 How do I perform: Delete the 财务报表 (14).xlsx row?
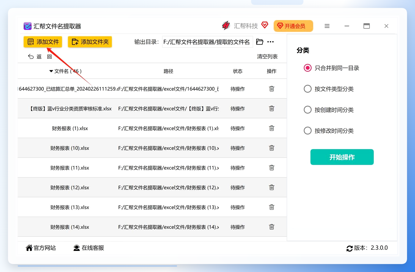pyautogui.click(x=271, y=227)
